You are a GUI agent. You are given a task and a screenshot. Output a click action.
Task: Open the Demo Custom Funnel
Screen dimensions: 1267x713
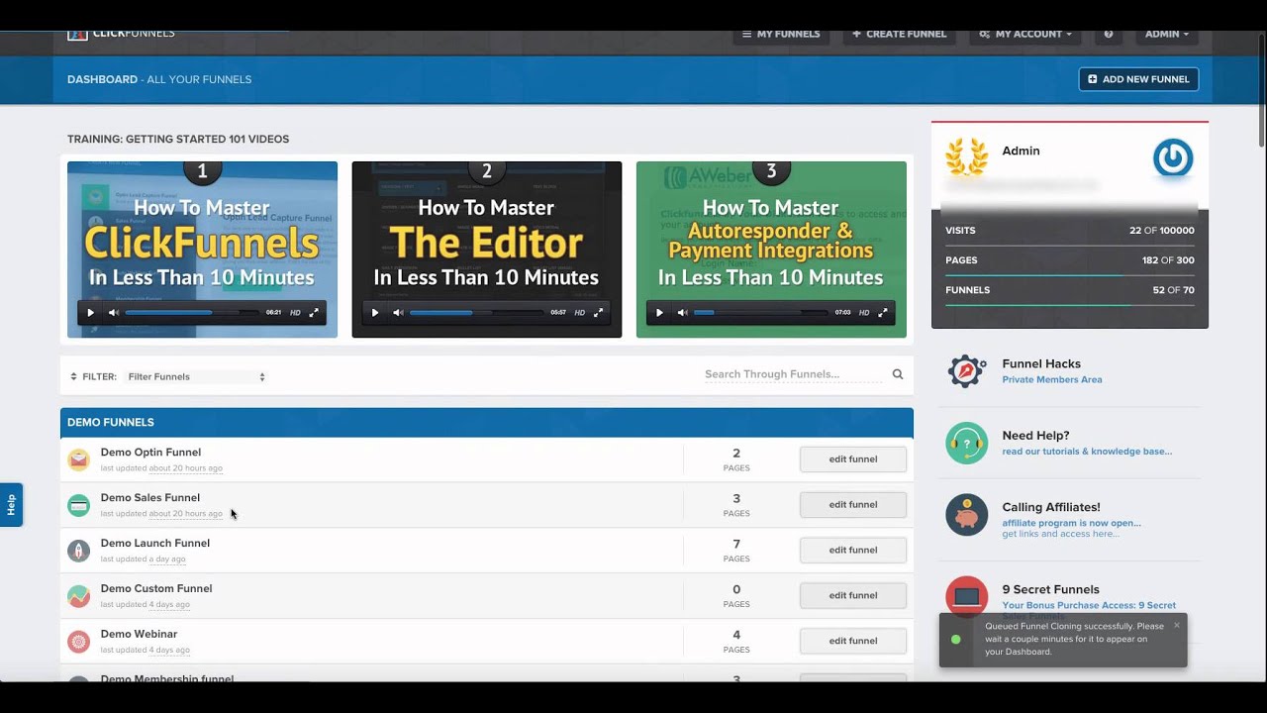pyautogui.click(x=156, y=589)
